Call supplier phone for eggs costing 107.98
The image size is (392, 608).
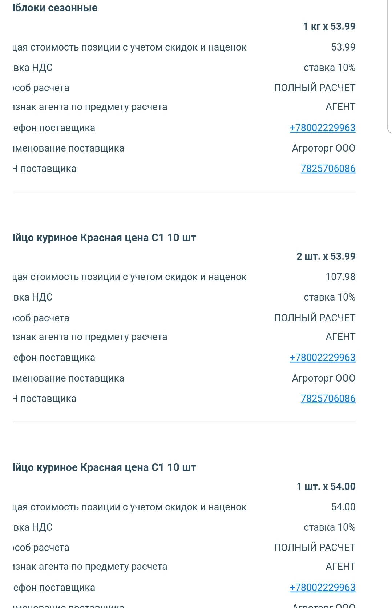[x=322, y=358]
